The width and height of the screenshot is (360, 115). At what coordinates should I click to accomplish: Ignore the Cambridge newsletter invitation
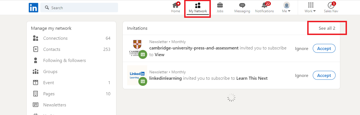pyautogui.click(x=302, y=49)
